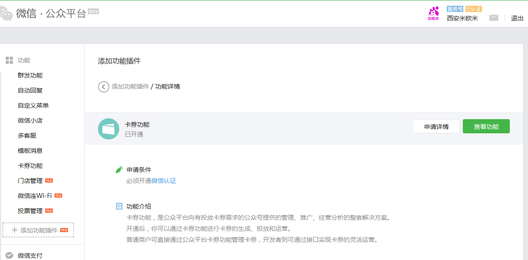This screenshot has width=528, height=260.
Task: Click the NEW badge beside 投票管理
Action: (49, 210)
